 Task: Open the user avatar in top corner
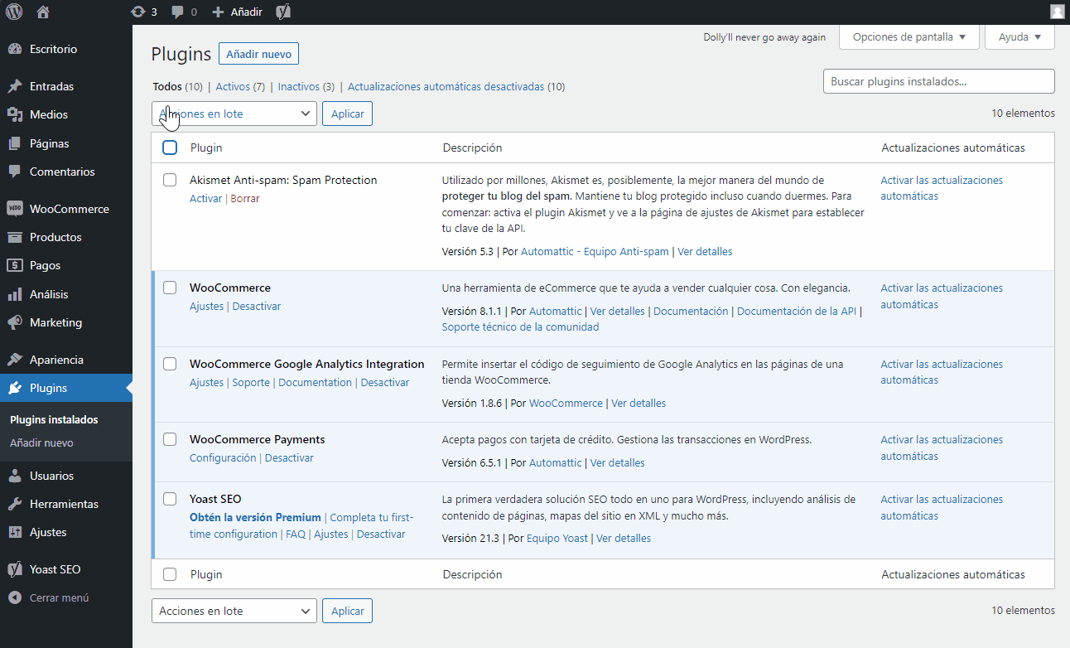(x=1058, y=12)
